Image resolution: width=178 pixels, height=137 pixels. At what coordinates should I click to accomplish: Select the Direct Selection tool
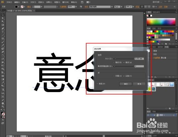pos(3,18)
